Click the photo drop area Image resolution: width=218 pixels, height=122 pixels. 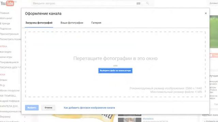tap(115, 64)
